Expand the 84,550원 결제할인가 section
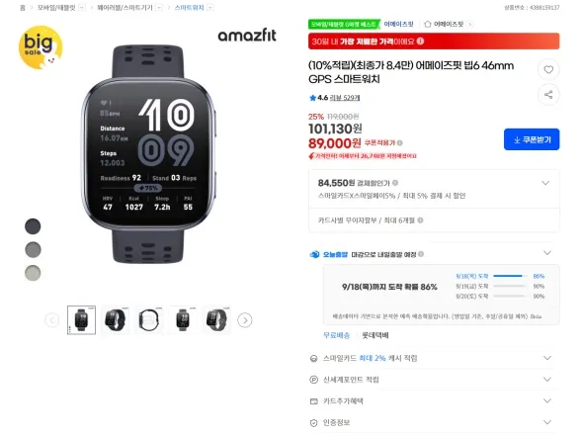 click(434, 189)
